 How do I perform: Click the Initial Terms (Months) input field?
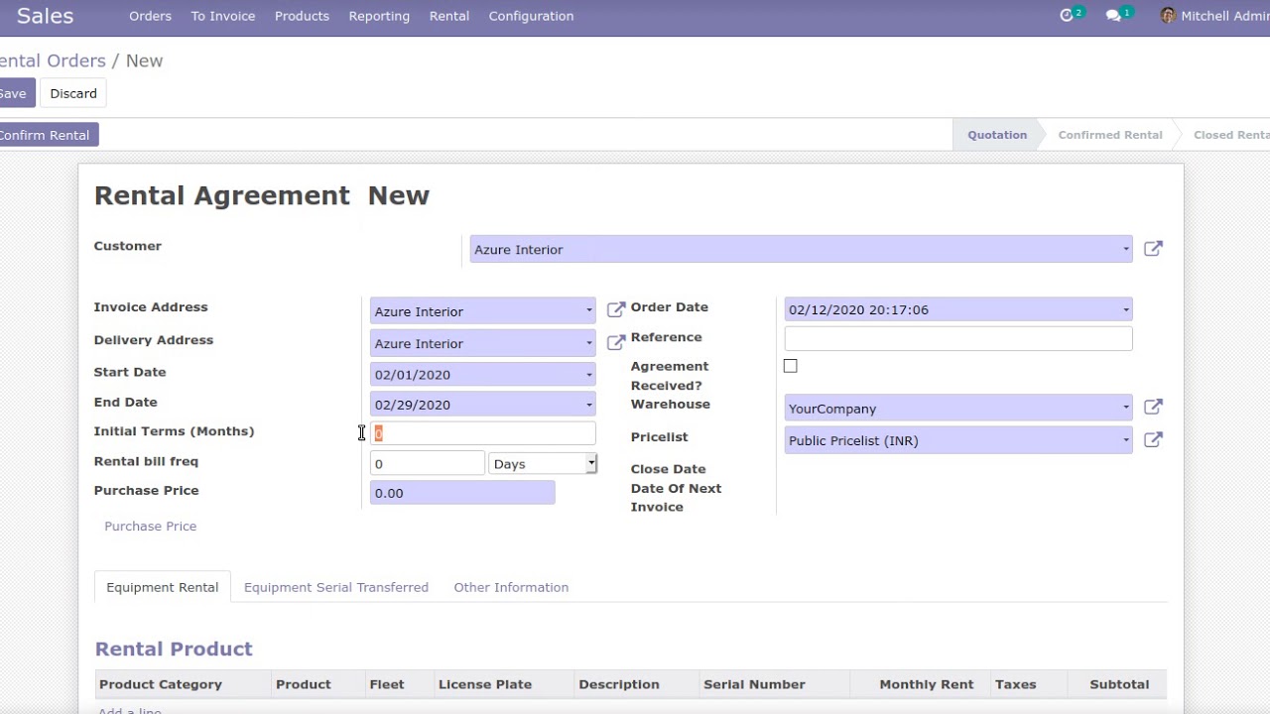click(482, 433)
